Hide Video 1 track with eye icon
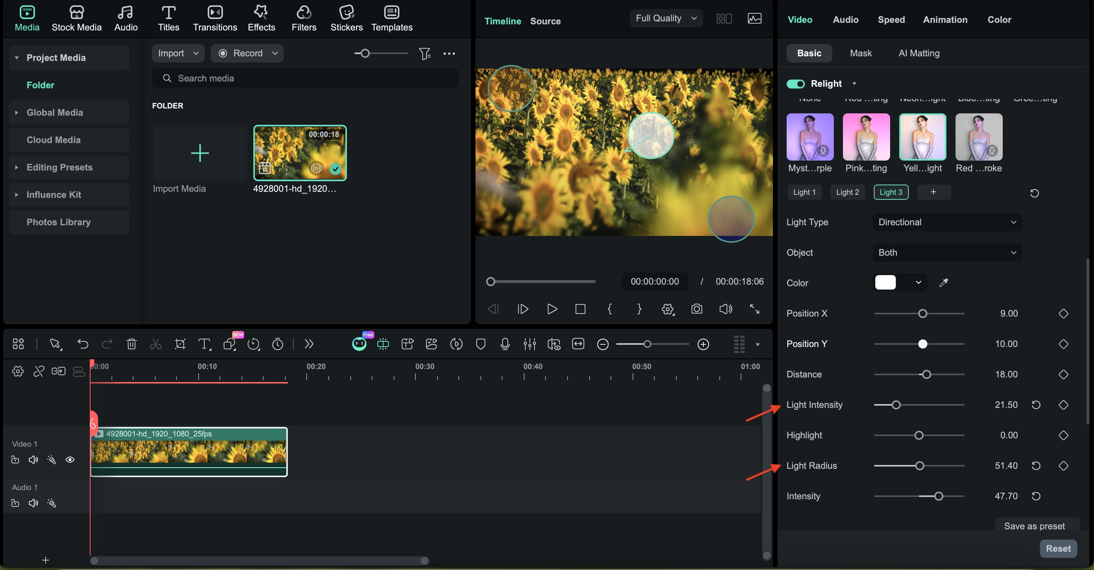Viewport: 1094px width, 570px height. (70, 460)
